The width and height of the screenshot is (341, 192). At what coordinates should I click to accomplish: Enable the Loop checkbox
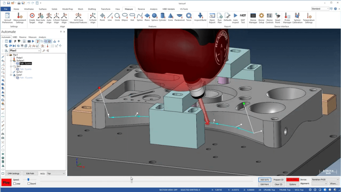15,184
